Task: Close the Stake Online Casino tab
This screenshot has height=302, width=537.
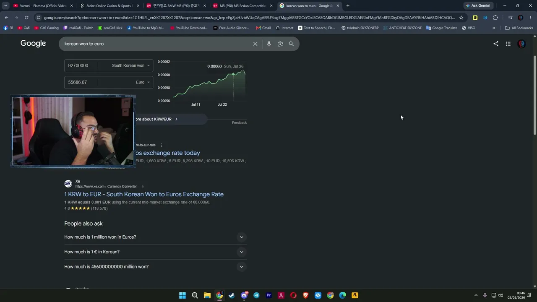Action: point(138,6)
